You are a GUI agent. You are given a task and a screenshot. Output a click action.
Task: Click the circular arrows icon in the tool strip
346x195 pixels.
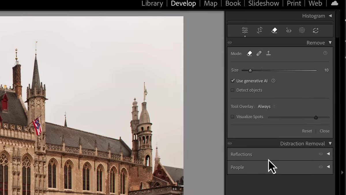316,30
